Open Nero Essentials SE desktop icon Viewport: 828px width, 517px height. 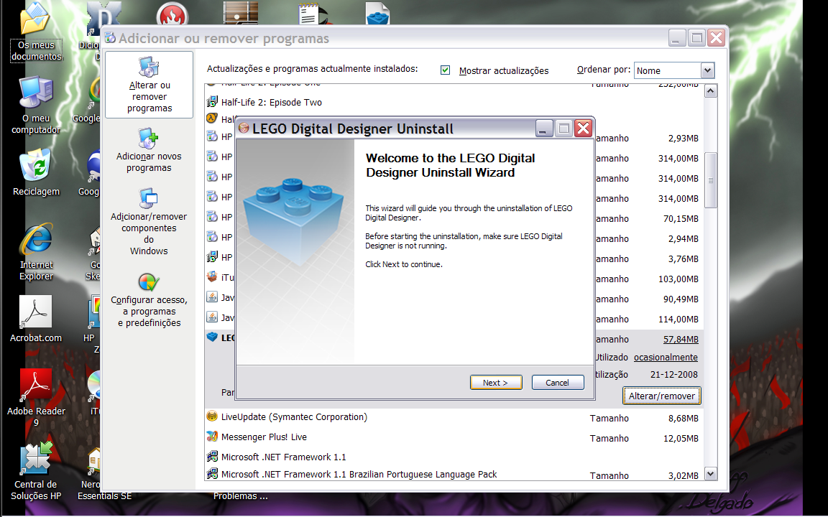pos(95,472)
